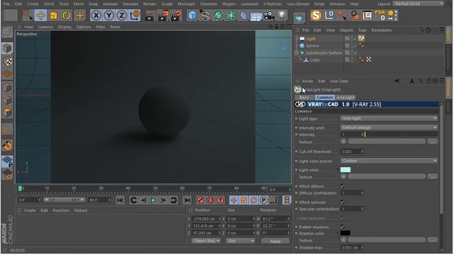The height and width of the screenshot is (255, 454).
Task: Open Light color texture arrow button
Action: pyautogui.click(x=343, y=176)
